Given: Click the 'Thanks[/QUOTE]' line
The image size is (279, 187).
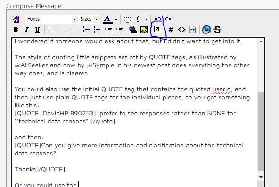Looking at the screenshot, I should (40, 169).
